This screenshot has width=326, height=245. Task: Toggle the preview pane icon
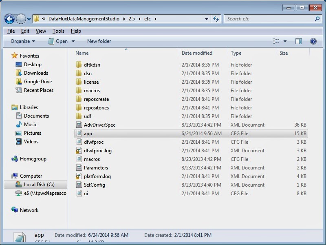pos(299,41)
